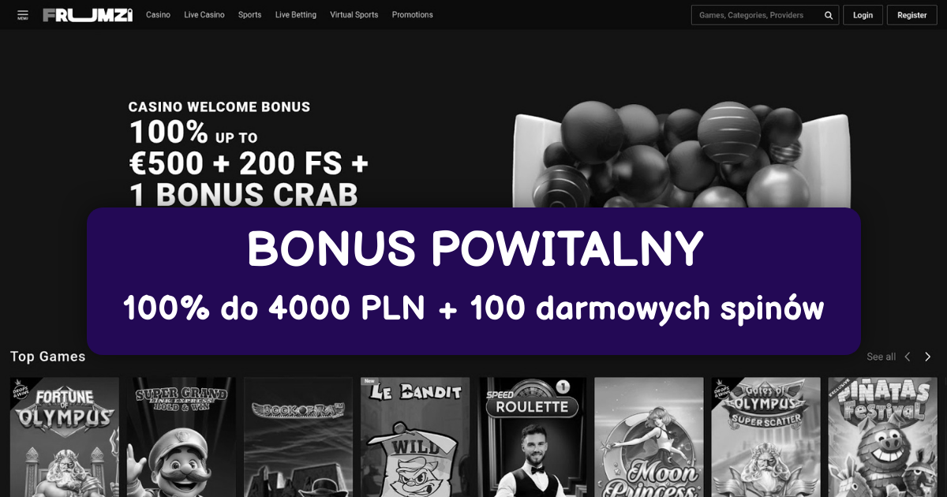Launch the Le Bandit game tile
The image size is (947, 497).
click(x=415, y=437)
